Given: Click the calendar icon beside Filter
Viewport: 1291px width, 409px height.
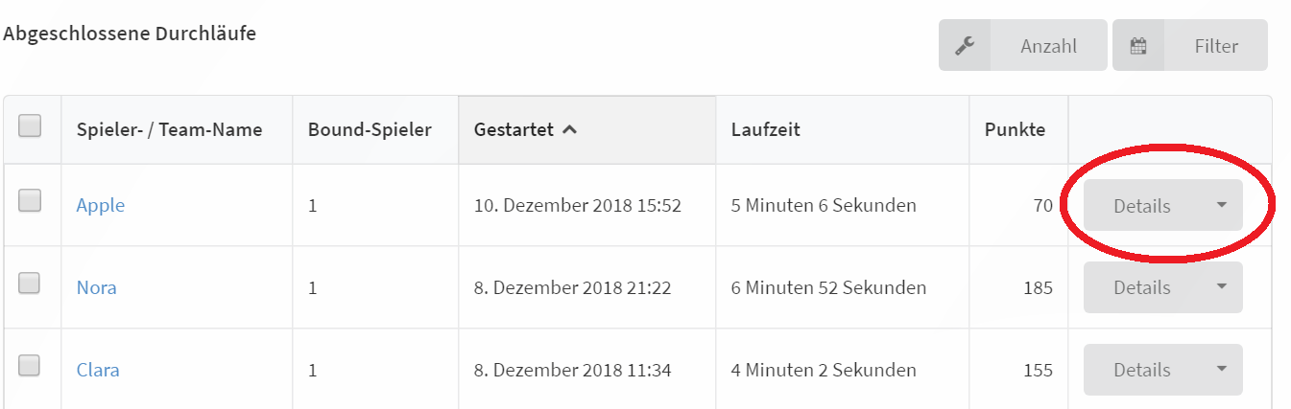Looking at the screenshot, I should (1138, 45).
